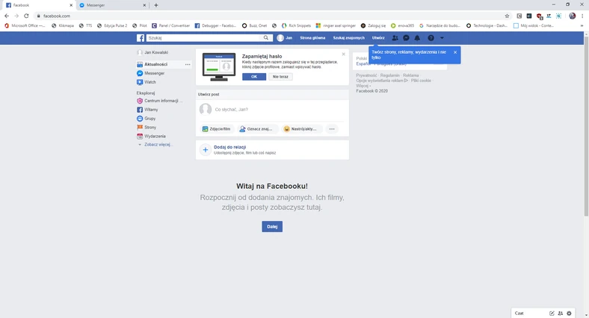Screen dimensions: 589x318
Task: Expand the account dropdown arrow in header
Action: [442, 38]
